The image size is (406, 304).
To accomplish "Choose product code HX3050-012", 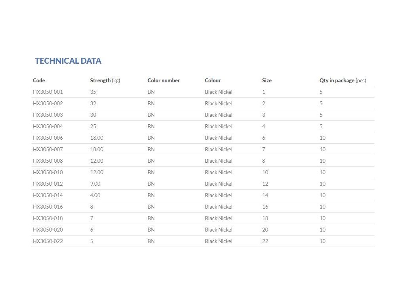I will click(x=48, y=184).
